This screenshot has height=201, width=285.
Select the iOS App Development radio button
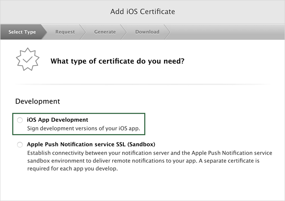[x=20, y=120]
